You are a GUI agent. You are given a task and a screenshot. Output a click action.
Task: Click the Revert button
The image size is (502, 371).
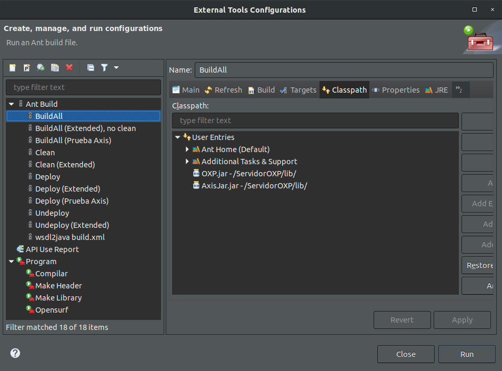click(402, 320)
